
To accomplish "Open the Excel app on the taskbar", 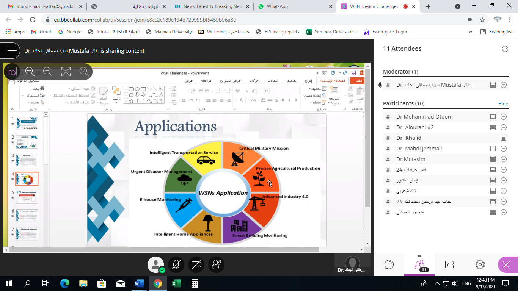I will (x=176, y=283).
